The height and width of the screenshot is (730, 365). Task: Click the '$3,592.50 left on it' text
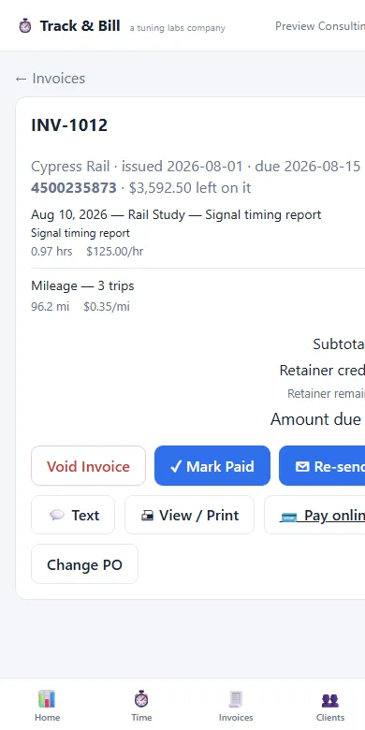click(190, 187)
